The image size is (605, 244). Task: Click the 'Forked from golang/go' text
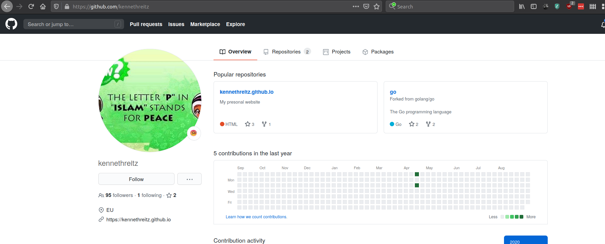pyautogui.click(x=412, y=99)
